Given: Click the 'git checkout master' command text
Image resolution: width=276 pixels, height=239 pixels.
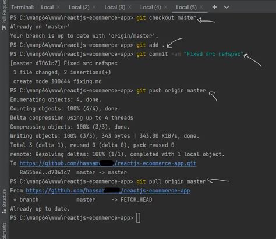Looking at the screenshot, I should [167, 18].
